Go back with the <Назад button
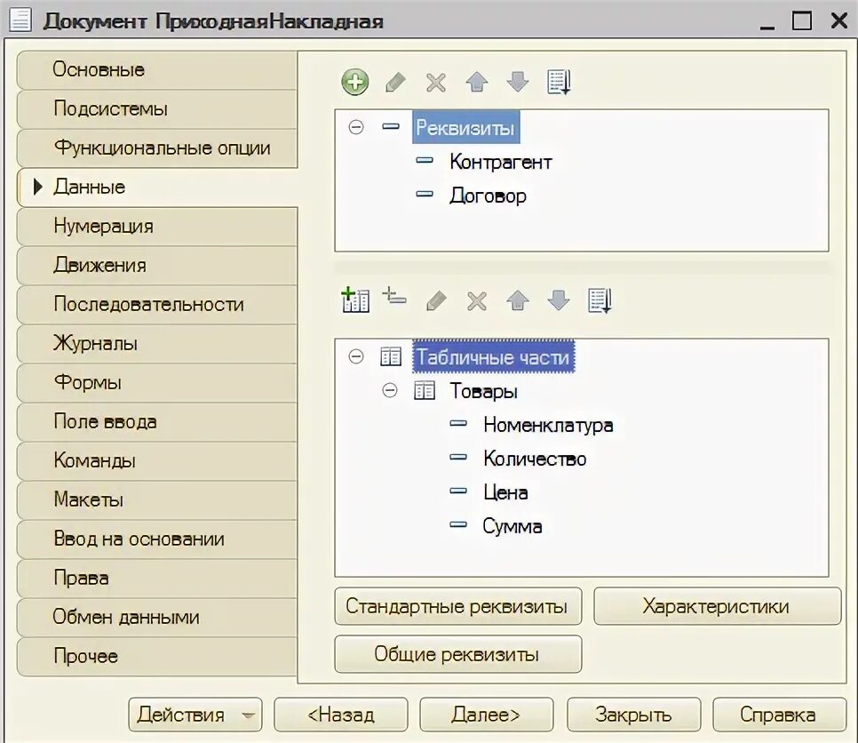 coord(341,715)
